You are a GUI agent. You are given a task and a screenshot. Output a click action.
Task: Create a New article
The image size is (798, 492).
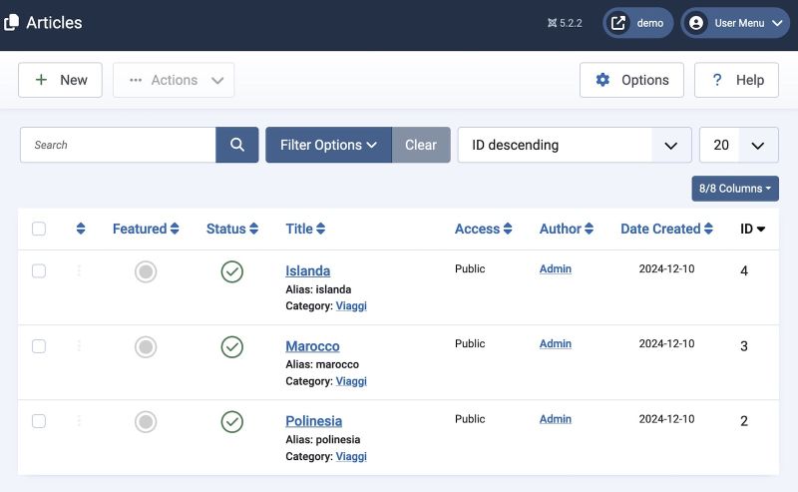[61, 80]
